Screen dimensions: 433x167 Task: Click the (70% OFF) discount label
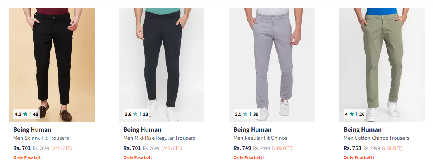coord(282,148)
